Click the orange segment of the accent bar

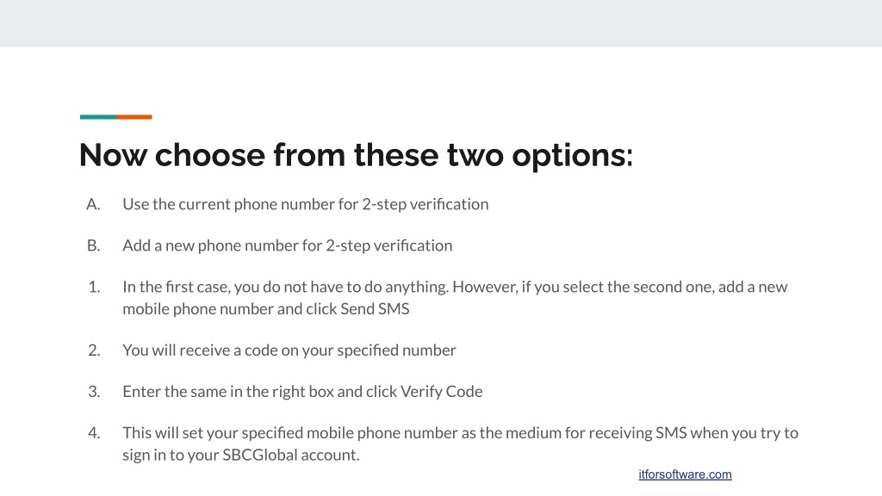pos(134,117)
